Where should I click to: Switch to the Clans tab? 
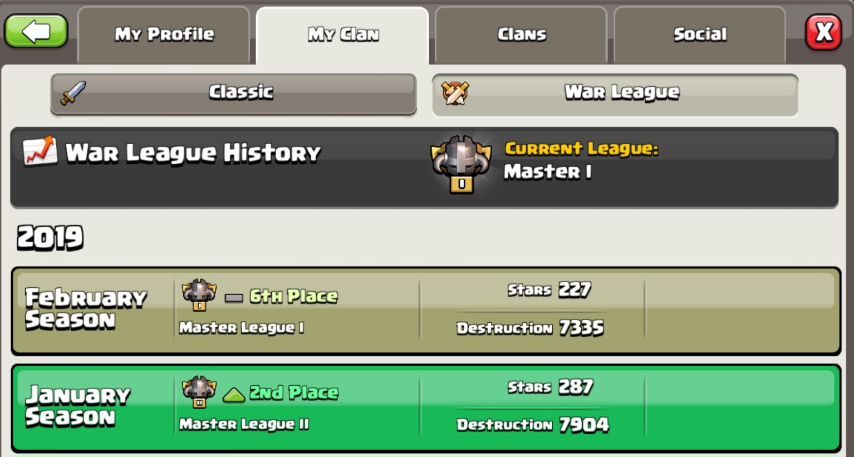pos(521,35)
